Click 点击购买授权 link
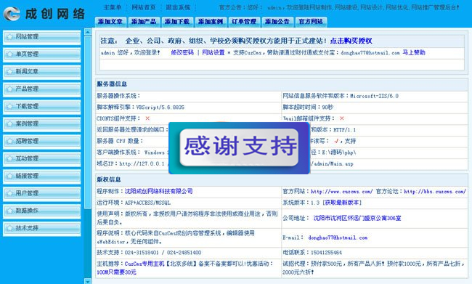472x284 pixels. [351, 41]
